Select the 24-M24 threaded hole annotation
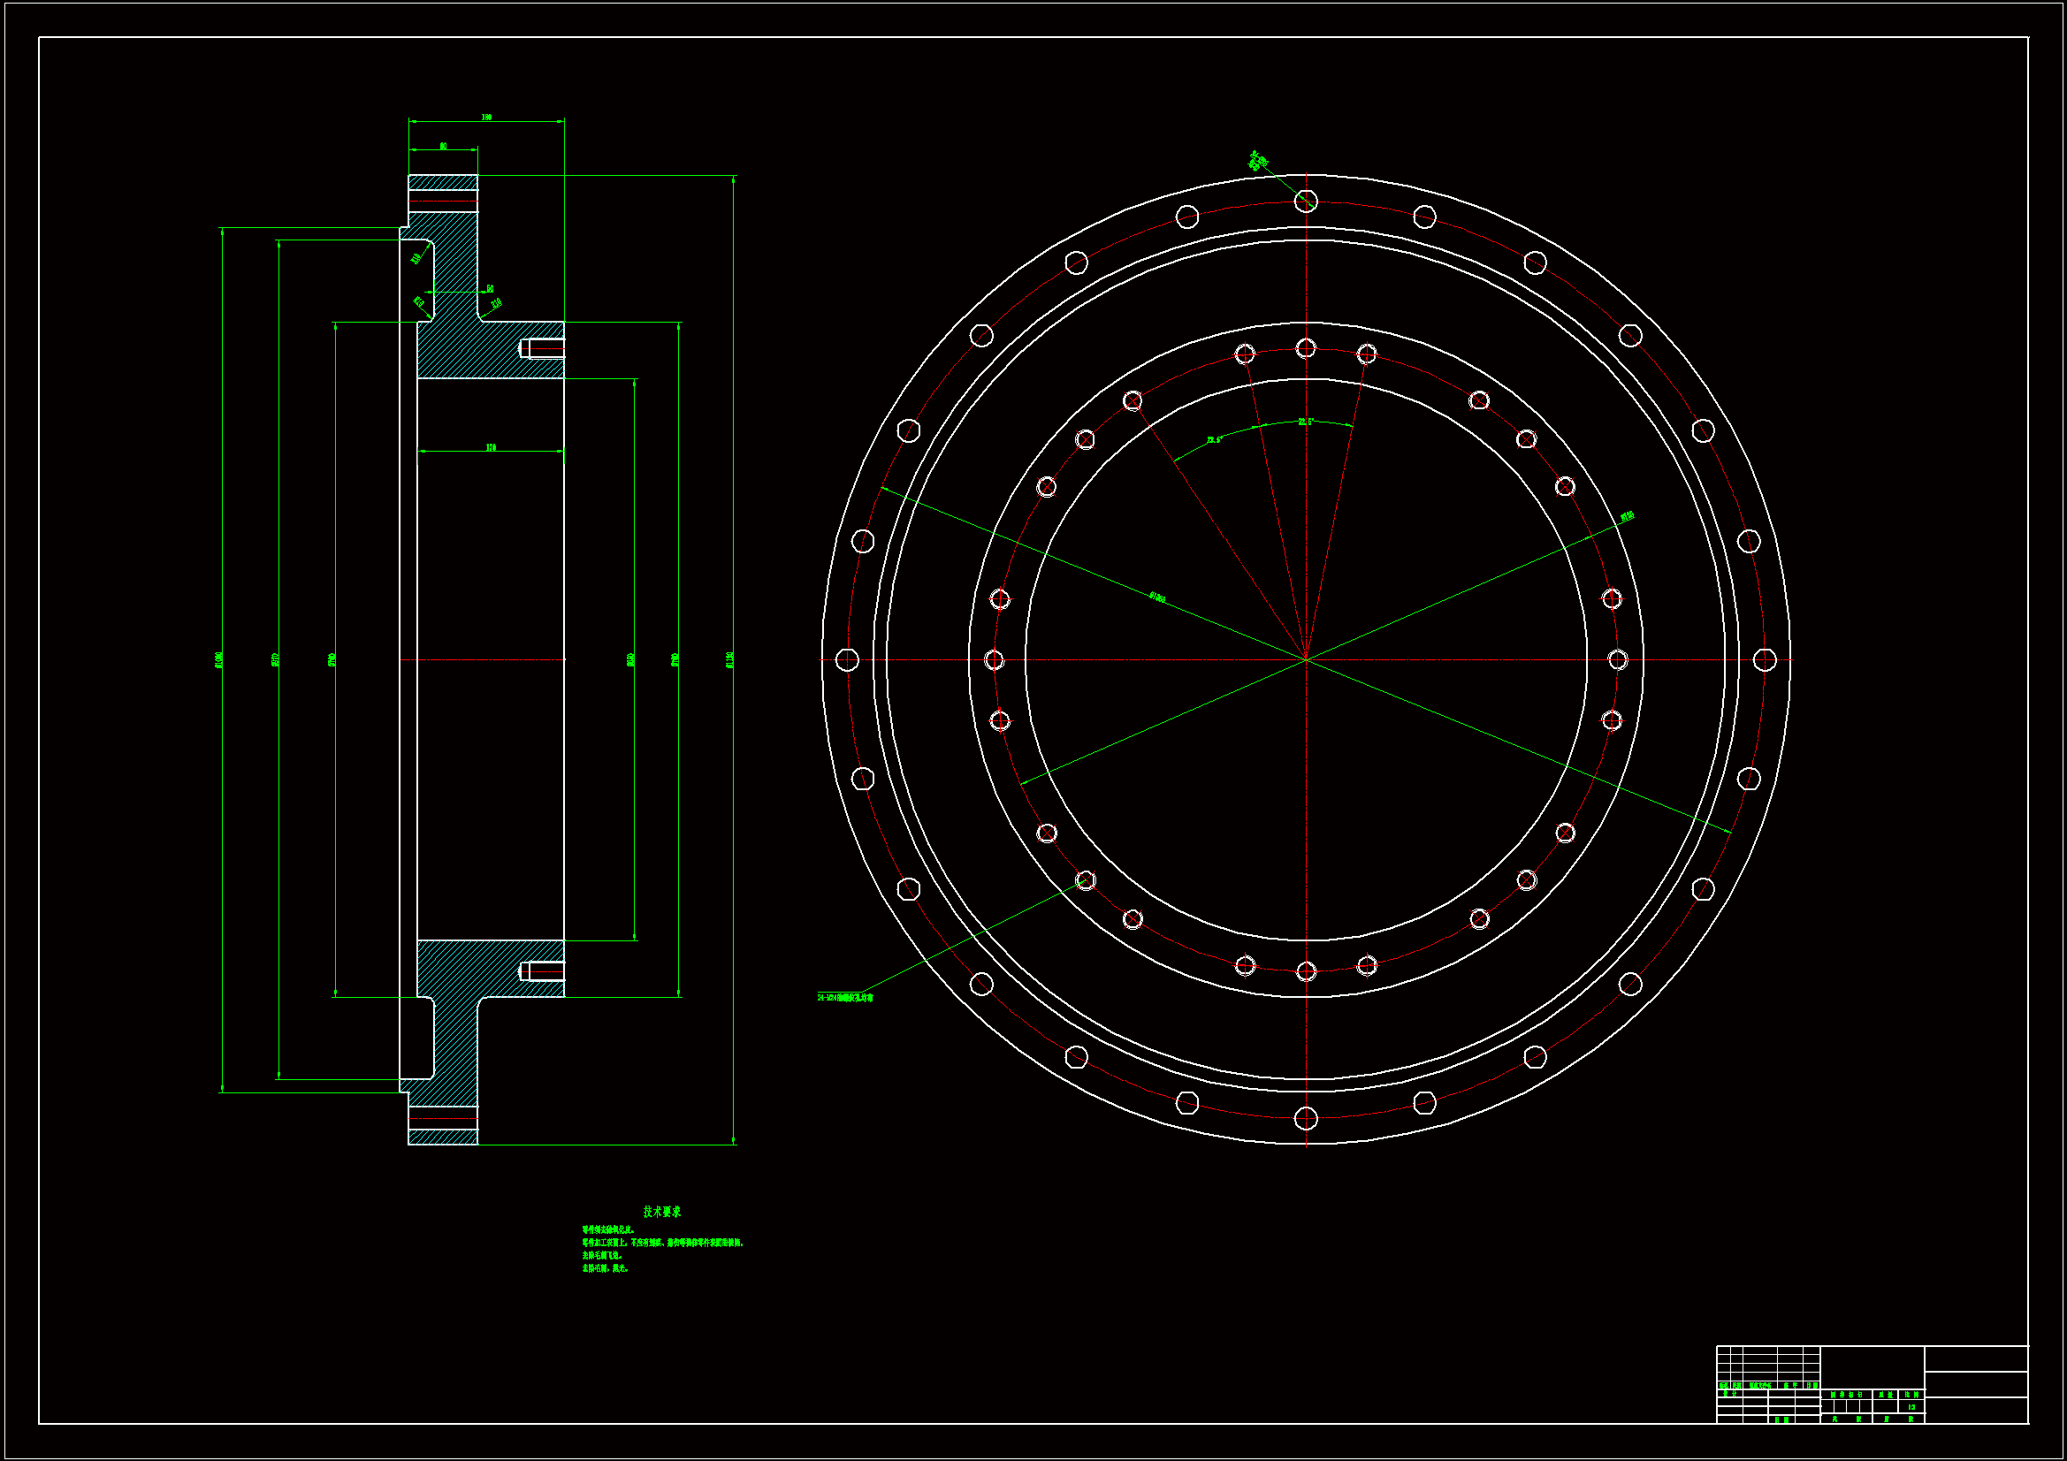 click(x=844, y=997)
